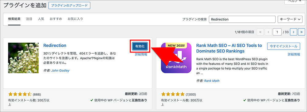Click the Redirection plugin flower thumbnail
The width and height of the screenshot is (307, 112).
[x=23, y=58]
